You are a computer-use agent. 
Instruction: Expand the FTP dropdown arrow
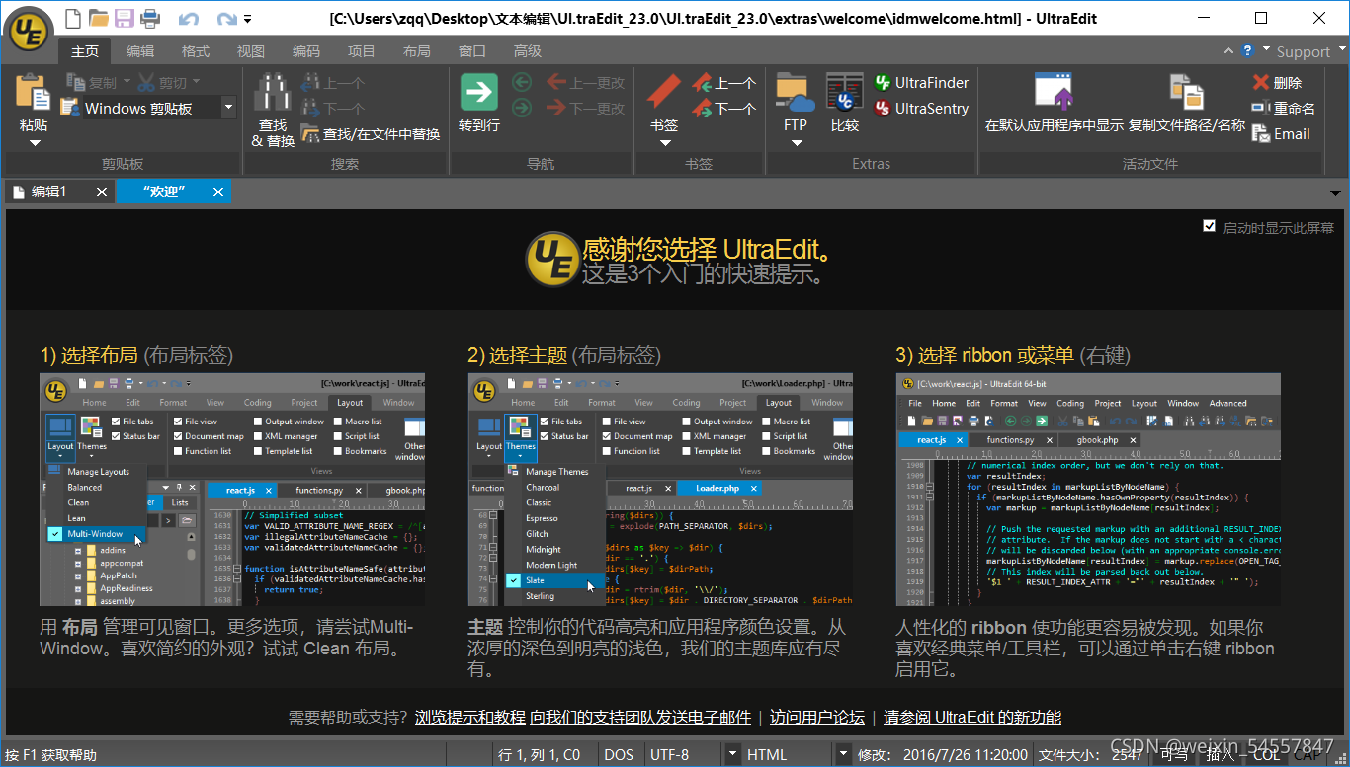click(796, 143)
